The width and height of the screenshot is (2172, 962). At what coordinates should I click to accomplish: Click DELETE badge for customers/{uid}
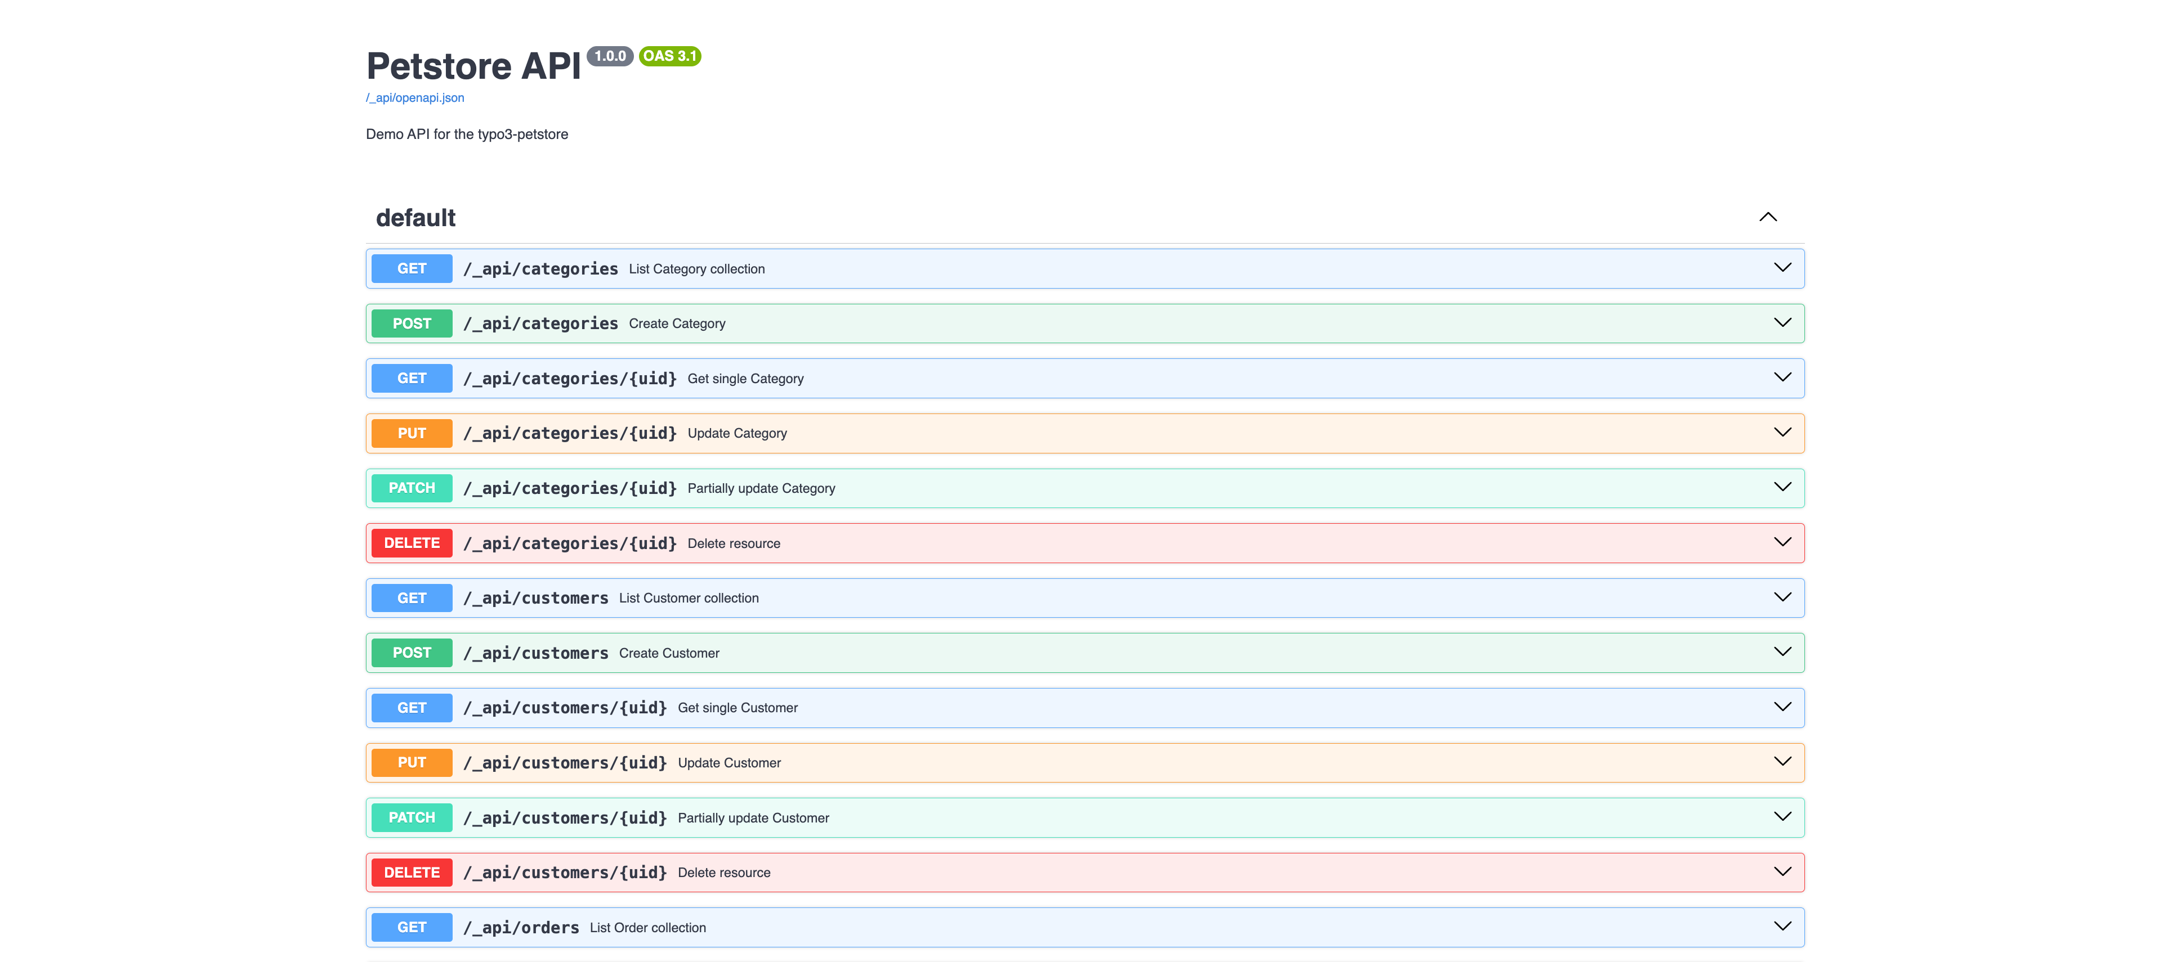click(x=412, y=873)
